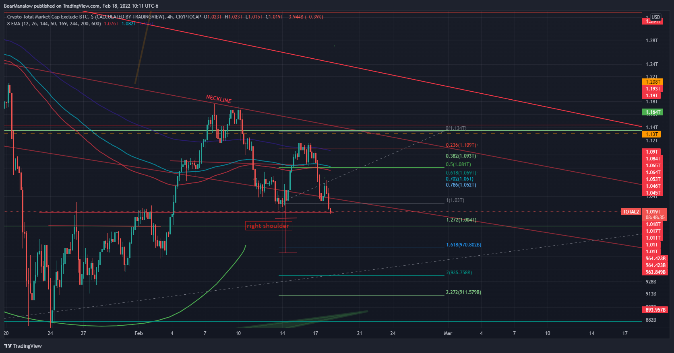
Task: Click the orange 1.208T price label
Action: (x=653, y=82)
